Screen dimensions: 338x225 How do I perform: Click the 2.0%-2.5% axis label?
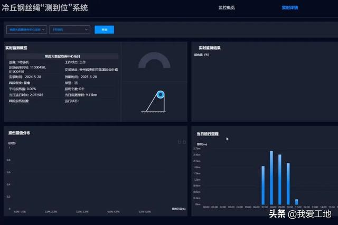[51, 212]
